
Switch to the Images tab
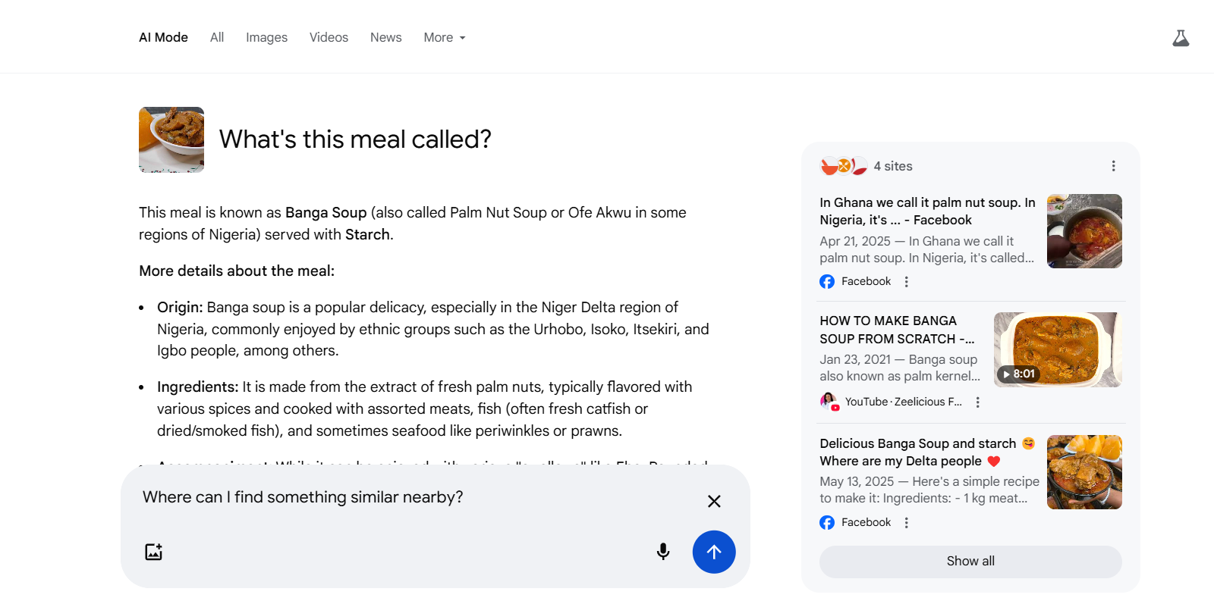(x=266, y=37)
